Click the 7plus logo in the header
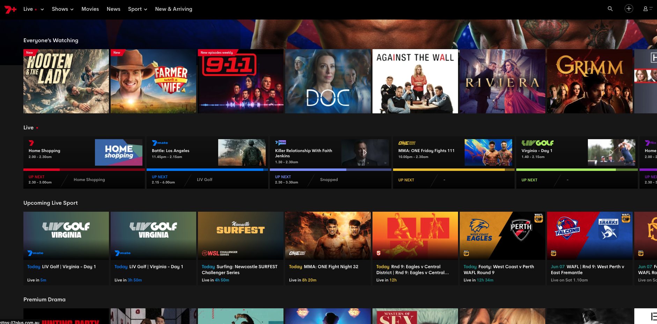The height and width of the screenshot is (324, 657). click(x=10, y=9)
